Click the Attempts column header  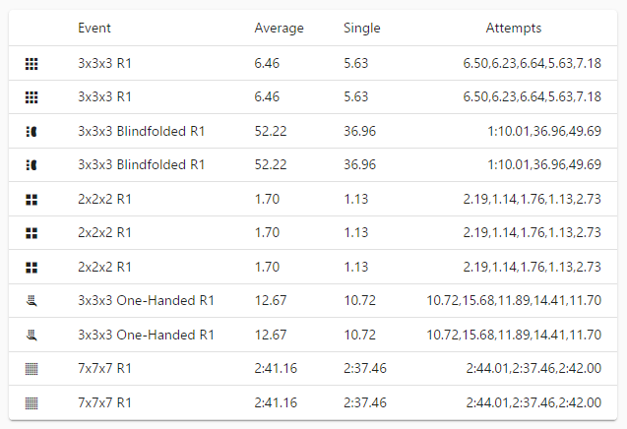(514, 28)
